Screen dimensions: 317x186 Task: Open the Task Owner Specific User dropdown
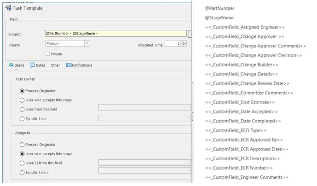[x=188, y=118]
